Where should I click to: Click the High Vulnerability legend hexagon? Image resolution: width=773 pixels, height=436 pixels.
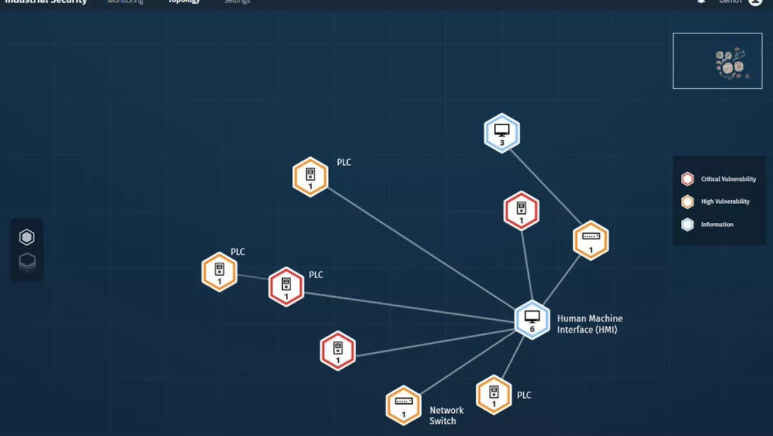tap(687, 202)
